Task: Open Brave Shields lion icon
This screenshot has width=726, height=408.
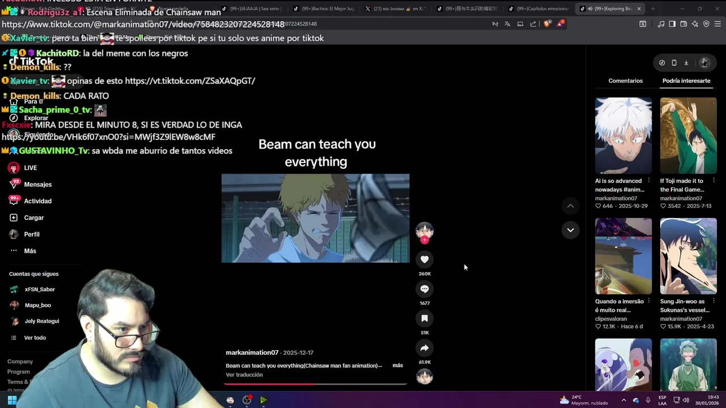Action: [547, 24]
